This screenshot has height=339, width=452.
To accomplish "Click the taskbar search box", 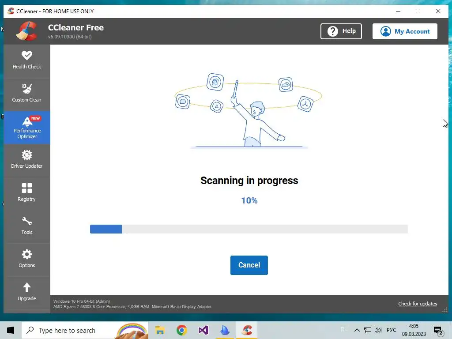I will pyautogui.click(x=85, y=330).
